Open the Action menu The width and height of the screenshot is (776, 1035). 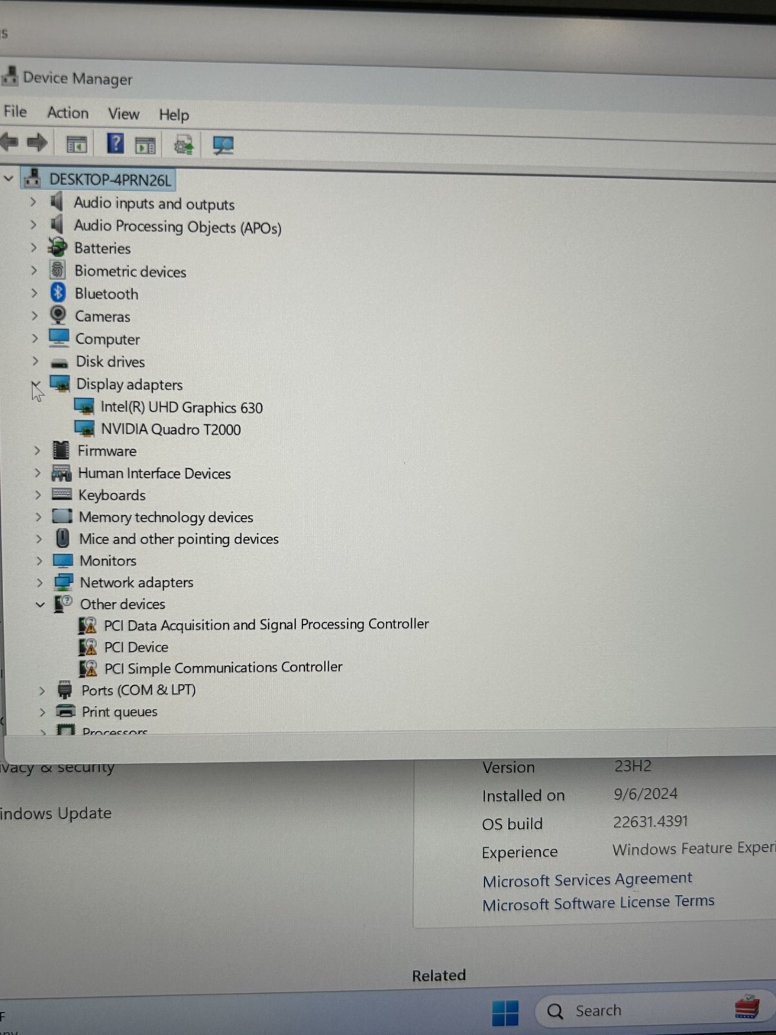point(68,113)
